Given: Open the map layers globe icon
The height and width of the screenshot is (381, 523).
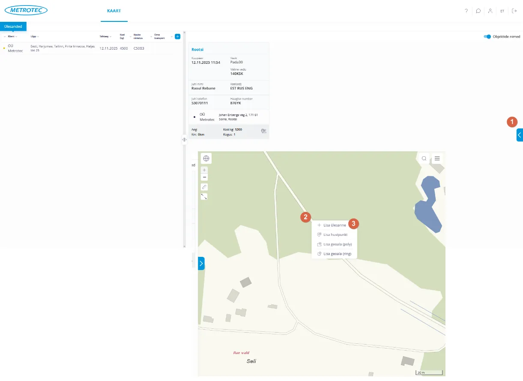Looking at the screenshot, I should (206, 158).
